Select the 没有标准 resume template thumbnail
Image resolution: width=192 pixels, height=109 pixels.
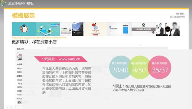point(96,29)
